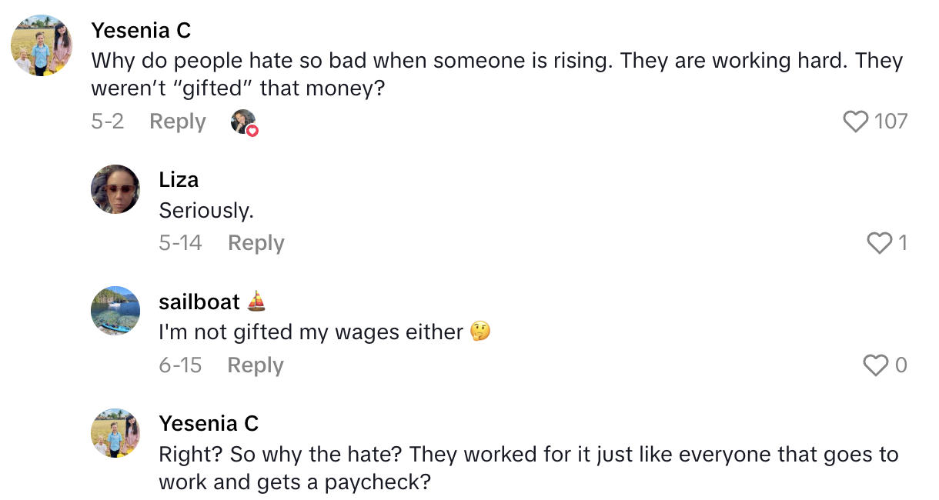Like sailboat's comment about wages

coord(876,365)
